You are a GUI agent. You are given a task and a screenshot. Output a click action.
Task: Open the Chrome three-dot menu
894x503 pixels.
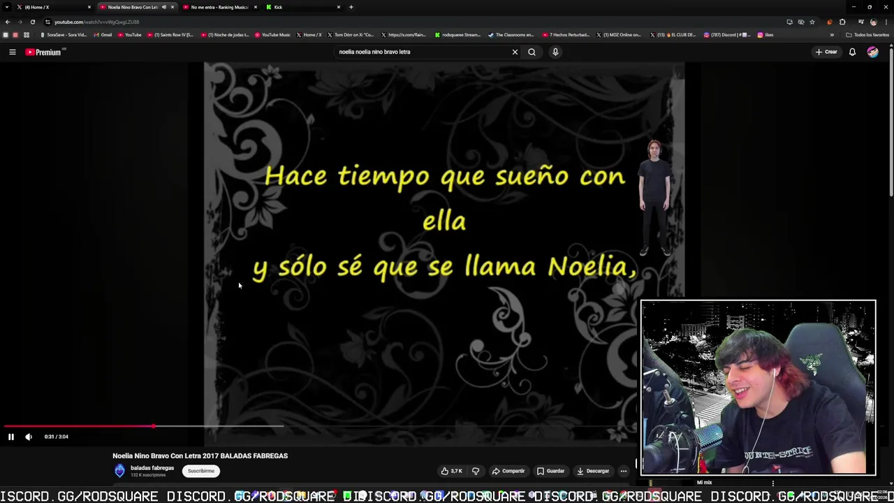tap(886, 22)
